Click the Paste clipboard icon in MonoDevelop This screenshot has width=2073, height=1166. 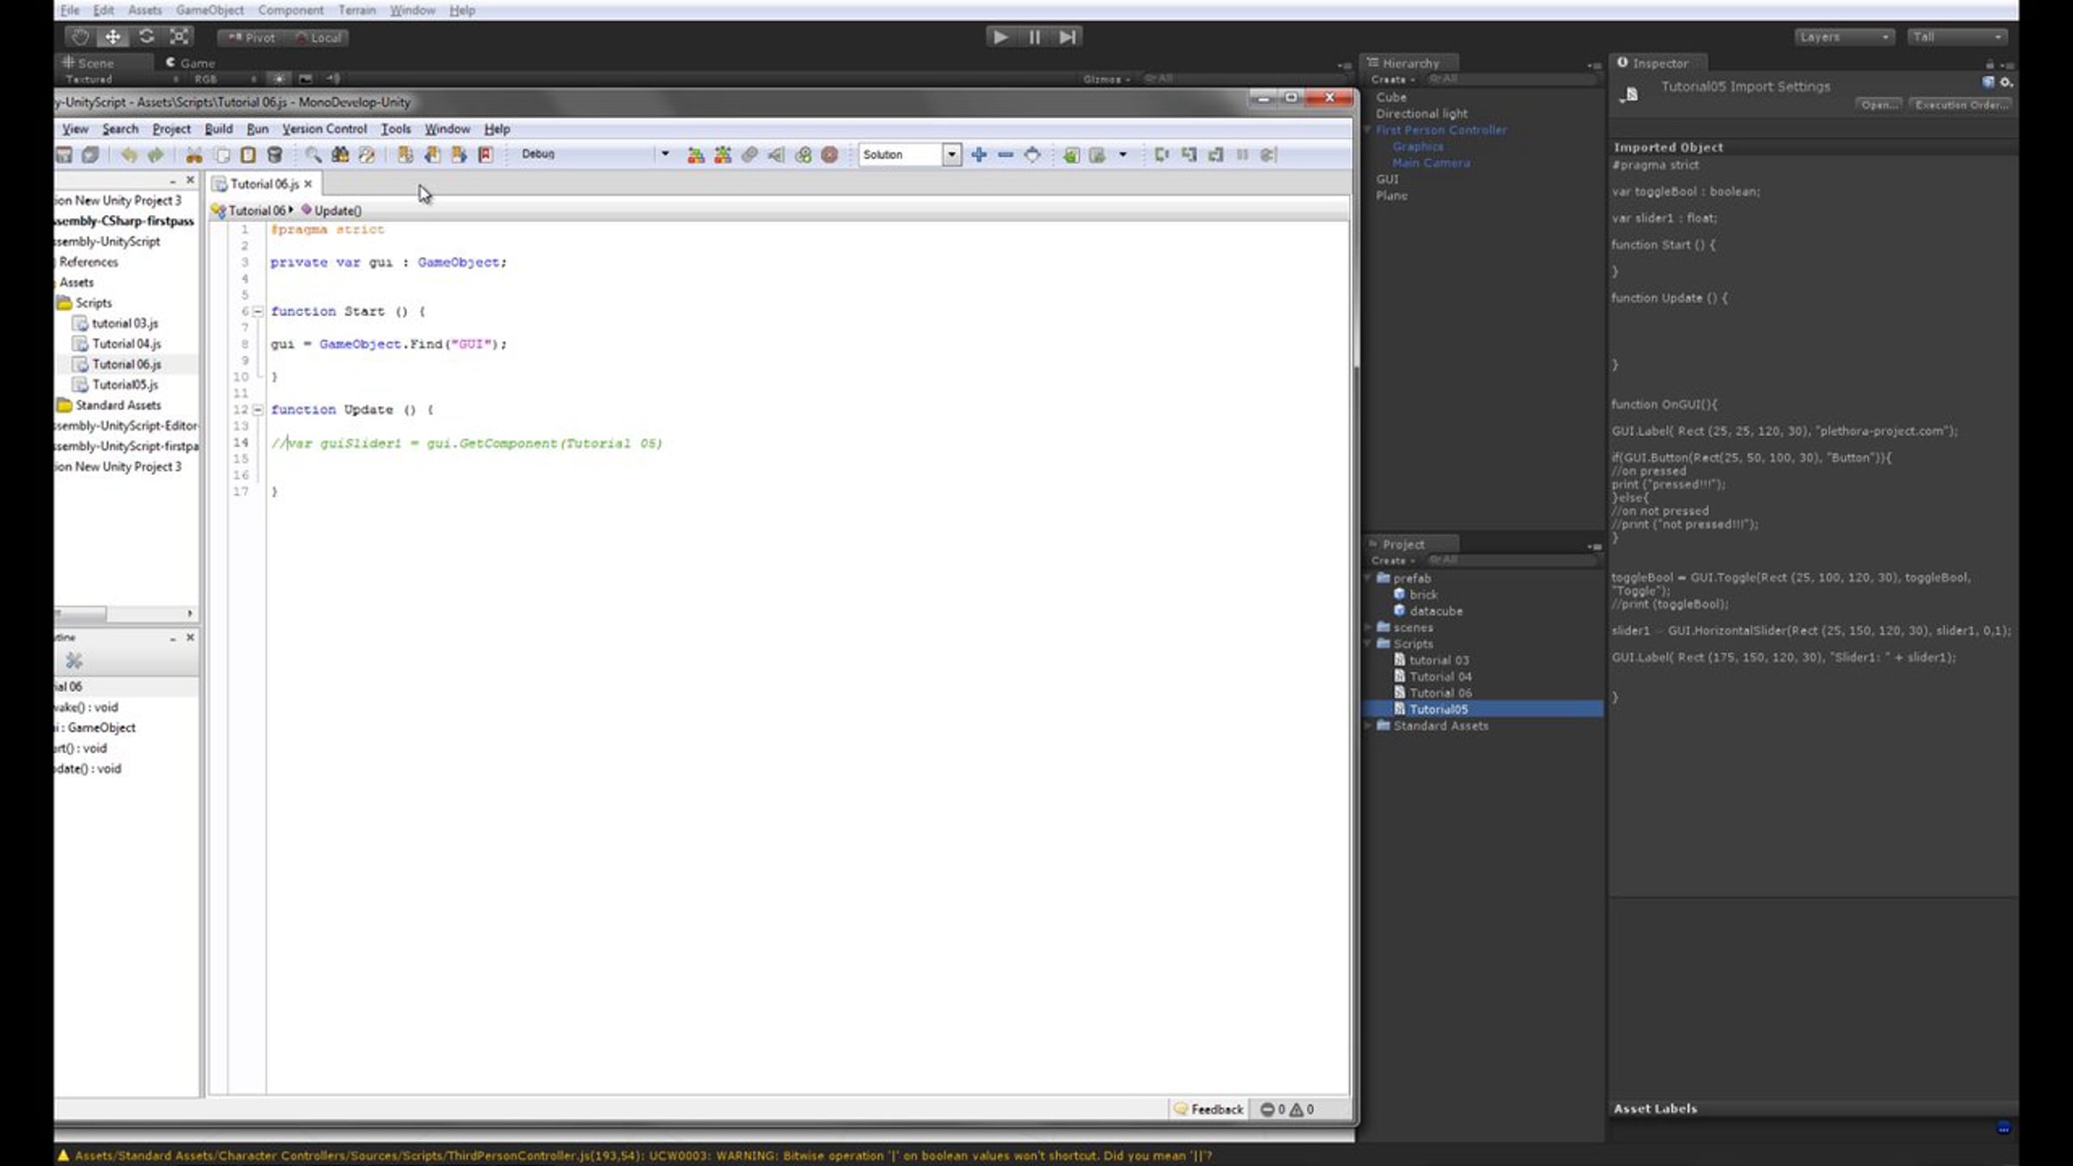(248, 155)
